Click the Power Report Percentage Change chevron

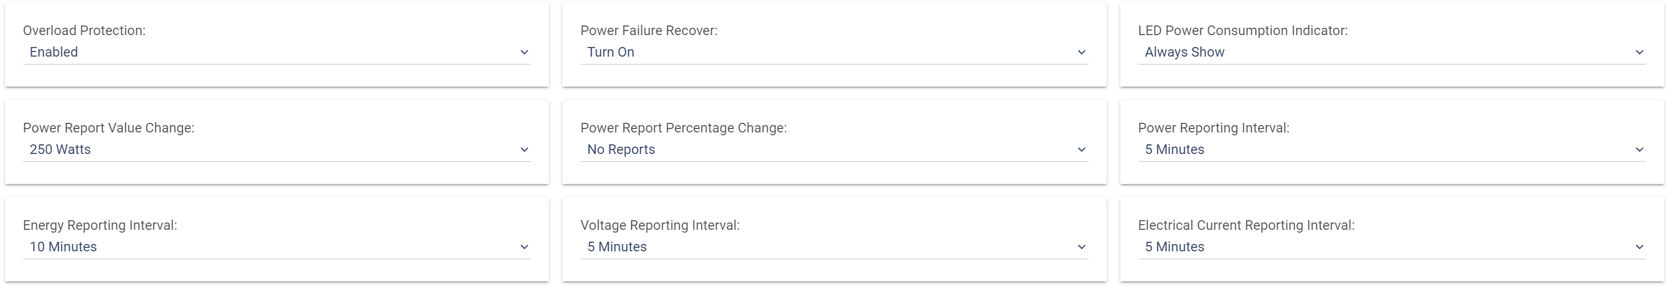1081,149
